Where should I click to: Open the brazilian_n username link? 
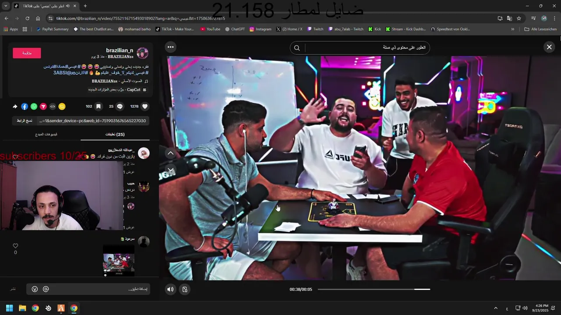click(119, 50)
